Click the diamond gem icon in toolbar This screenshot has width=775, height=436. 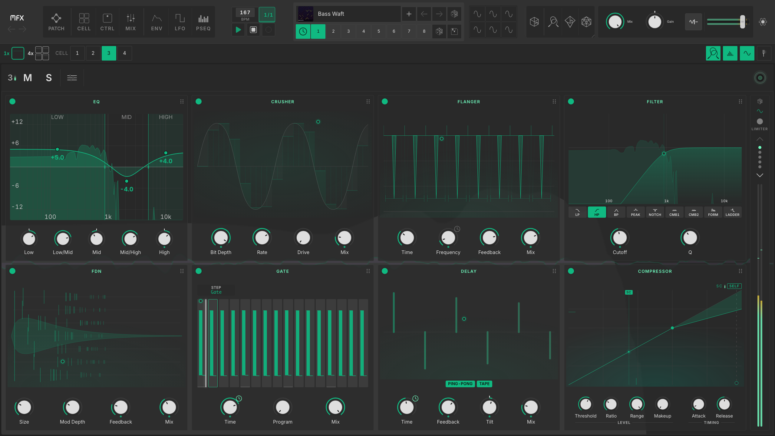pos(570,22)
